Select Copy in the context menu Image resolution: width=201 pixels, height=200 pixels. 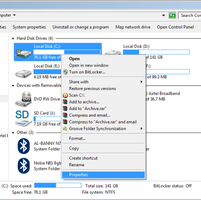point(103,148)
